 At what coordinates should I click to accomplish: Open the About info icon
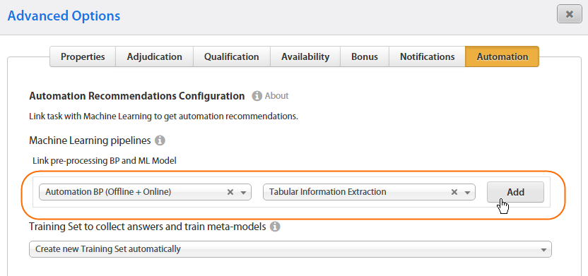(257, 96)
